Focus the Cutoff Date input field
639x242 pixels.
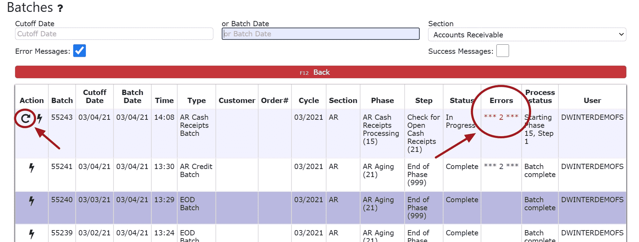coord(114,34)
